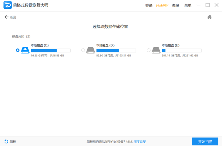Click the 硬盘分区 (3) section label

point(21,36)
